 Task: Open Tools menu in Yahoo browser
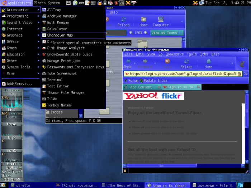tap(192, 54)
